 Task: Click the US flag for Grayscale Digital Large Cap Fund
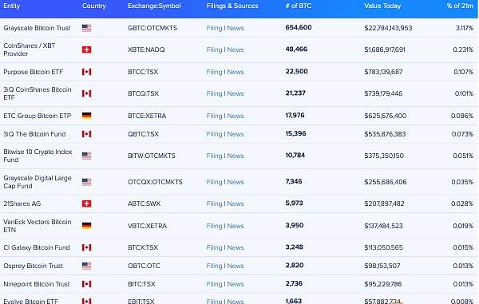coord(86,182)
